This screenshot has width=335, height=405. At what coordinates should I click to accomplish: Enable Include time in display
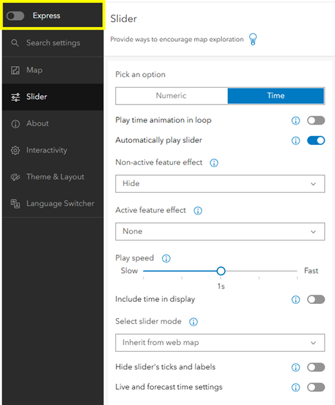coord(316,300)
